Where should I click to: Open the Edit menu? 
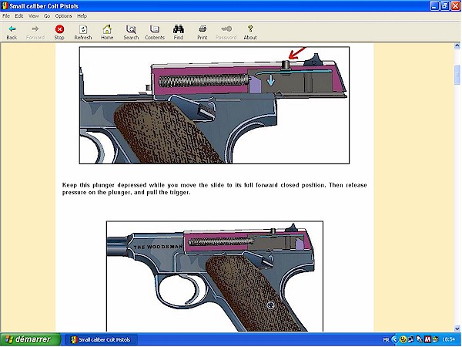(19, 16)
